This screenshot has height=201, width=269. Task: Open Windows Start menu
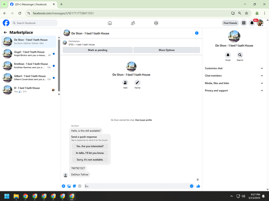coord(7,196)
